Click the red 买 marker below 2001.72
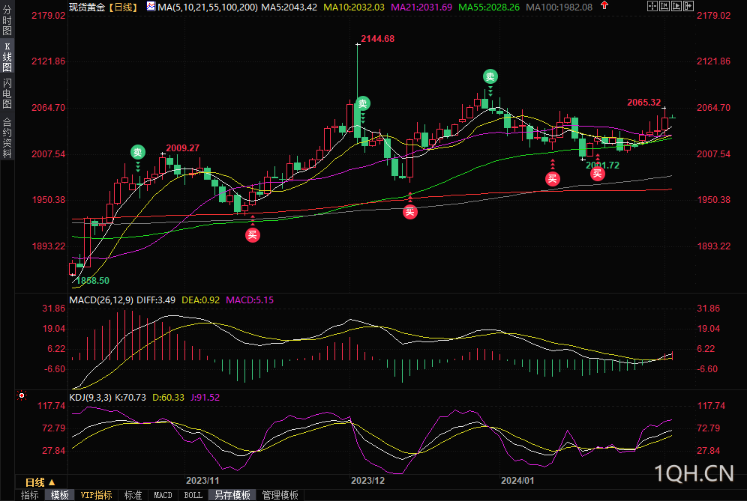This screenshot has height=501, width=747. pyautogui.click(x=598, y=174)
